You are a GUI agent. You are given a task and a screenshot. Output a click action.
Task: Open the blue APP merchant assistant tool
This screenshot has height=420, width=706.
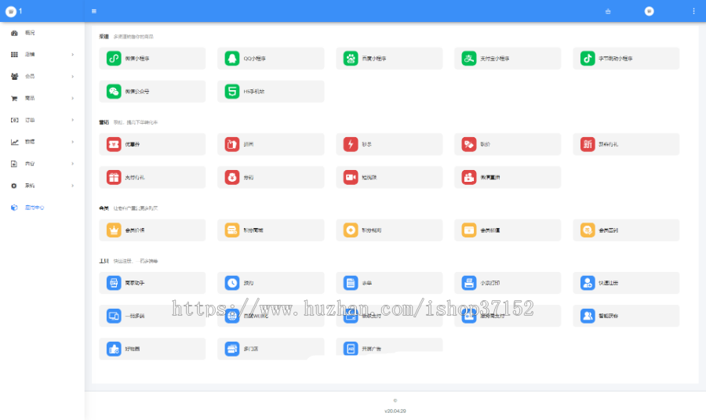coord(152,283)
